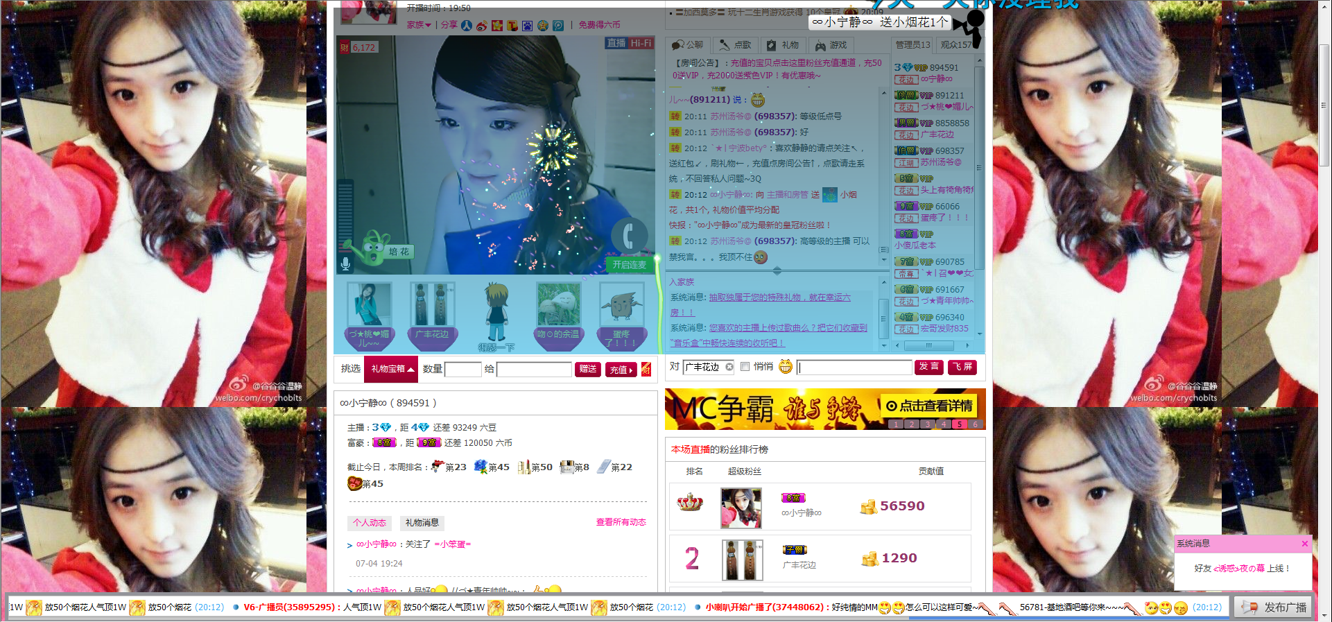Expand the 家族 dropdown
This screenshot has width=1332, height=622.
pyautogui.click(x=419, y=25)
